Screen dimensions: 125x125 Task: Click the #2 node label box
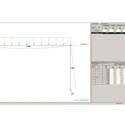pos(72,94)
